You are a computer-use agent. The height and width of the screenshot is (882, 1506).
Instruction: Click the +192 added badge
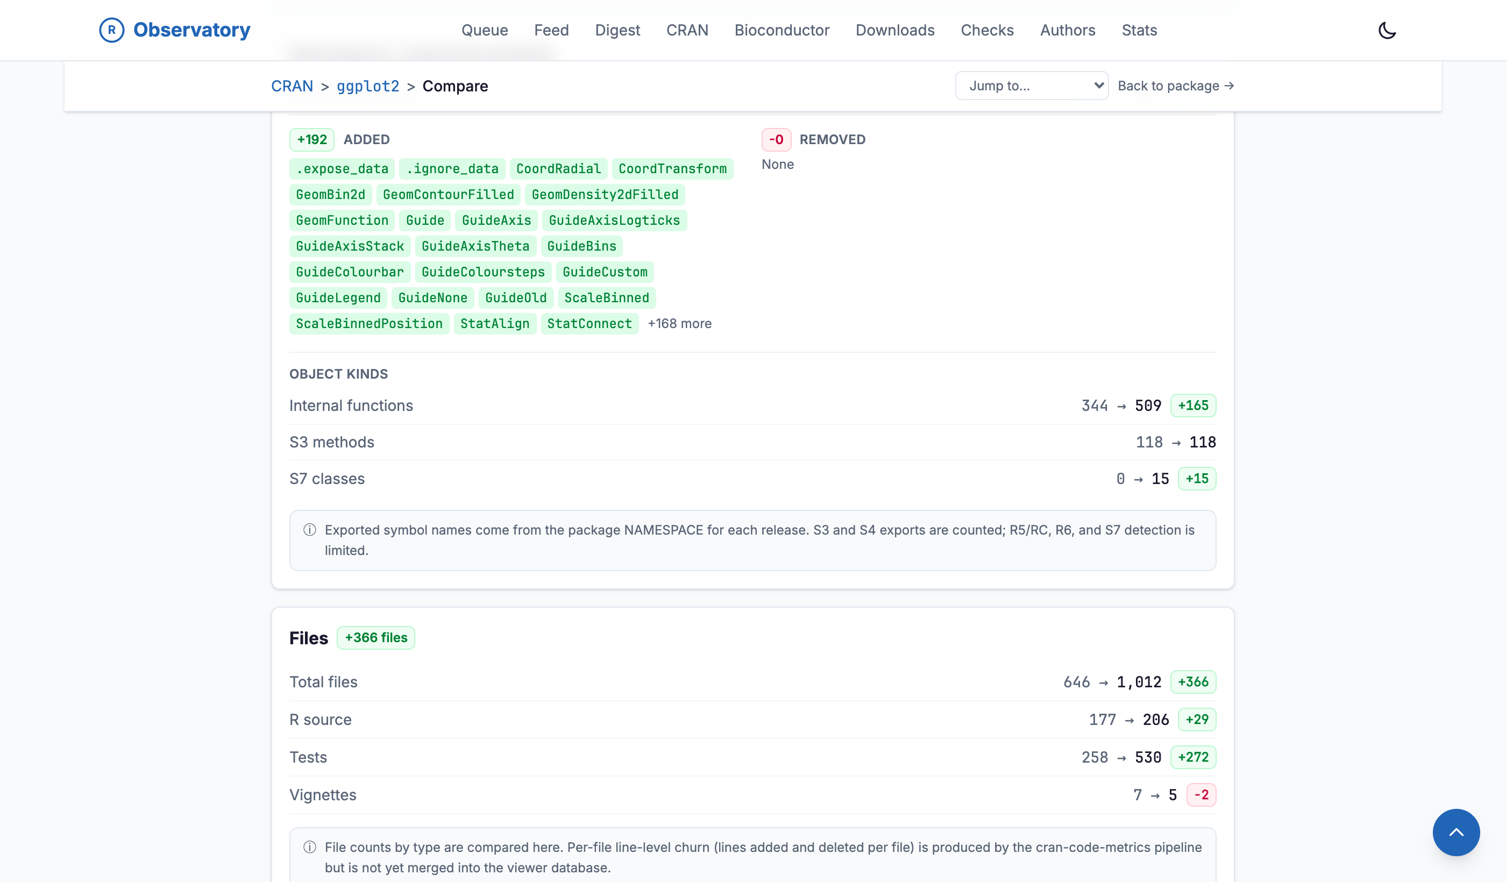[312, 139]
